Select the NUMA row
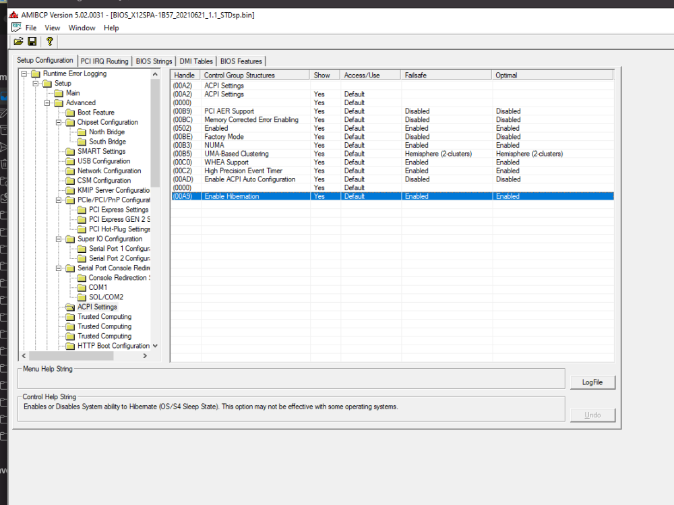 pos(392,146)
